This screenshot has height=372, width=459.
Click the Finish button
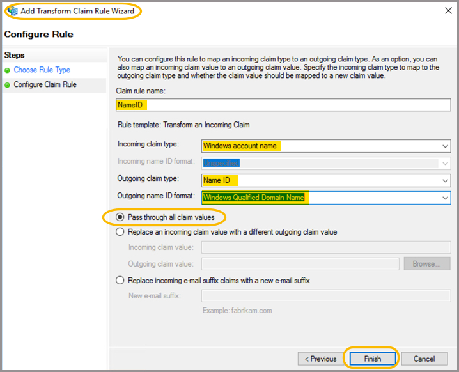click(x=372, y=359)
